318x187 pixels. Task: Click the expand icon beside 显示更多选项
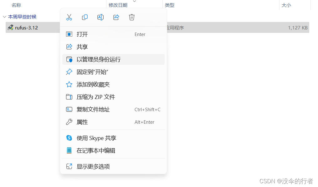(69, 167)
